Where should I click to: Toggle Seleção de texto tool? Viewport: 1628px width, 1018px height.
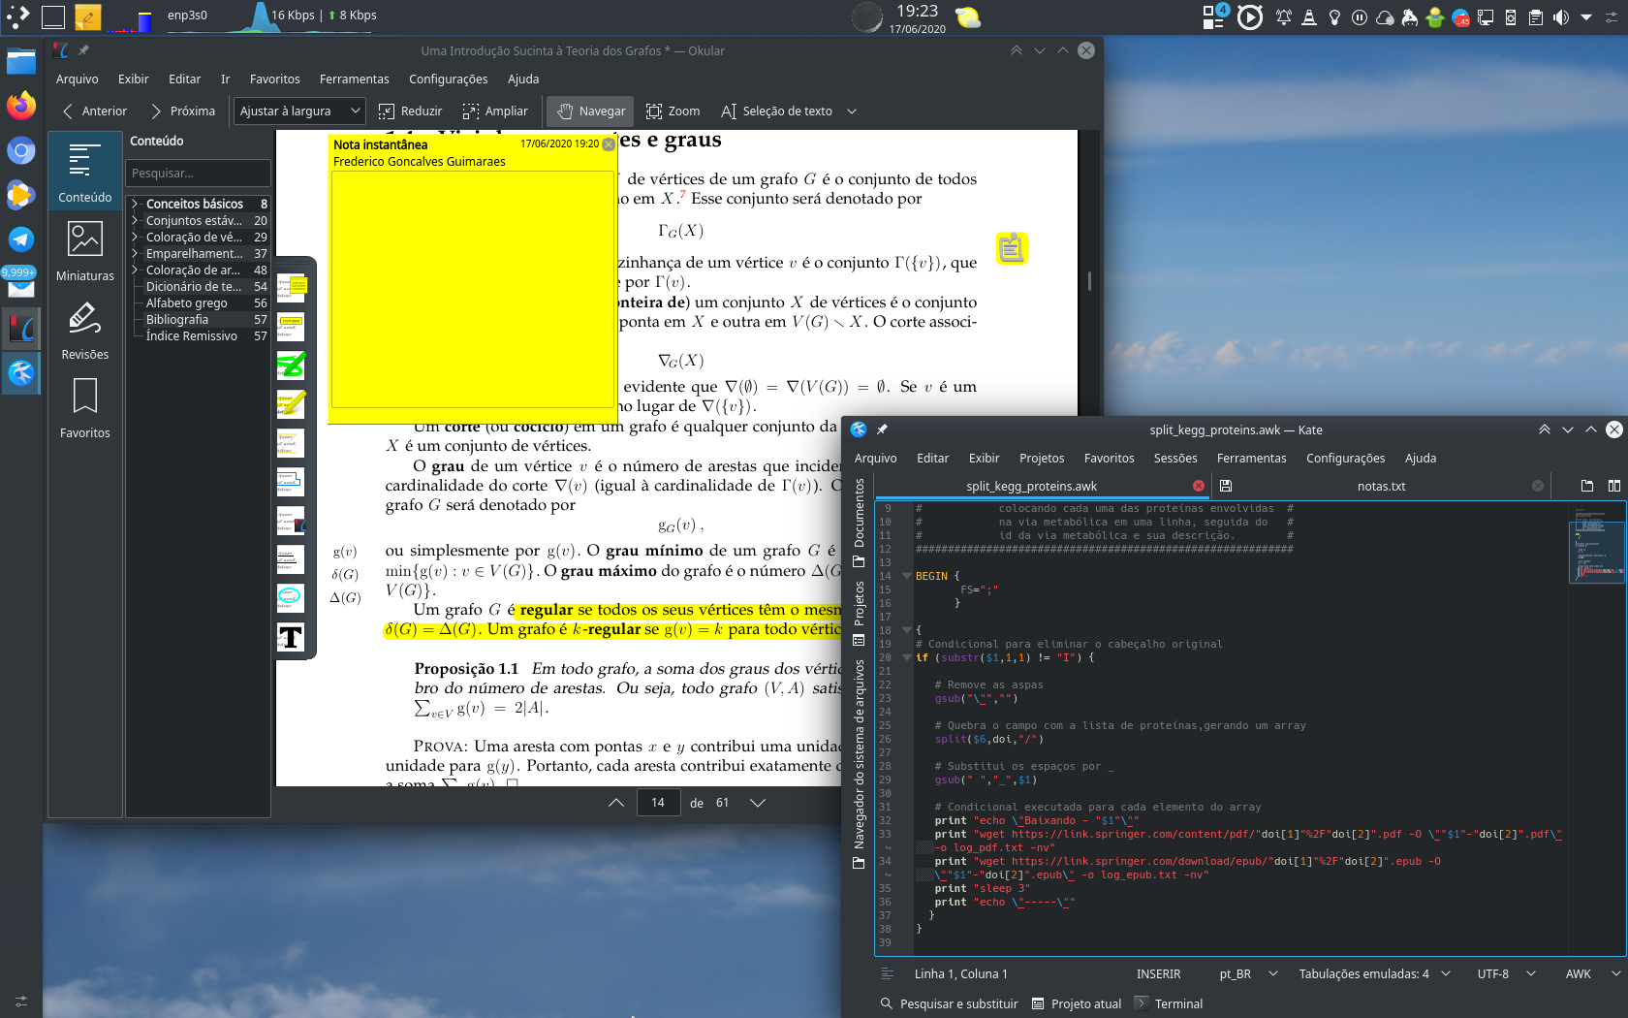(777, 111)
